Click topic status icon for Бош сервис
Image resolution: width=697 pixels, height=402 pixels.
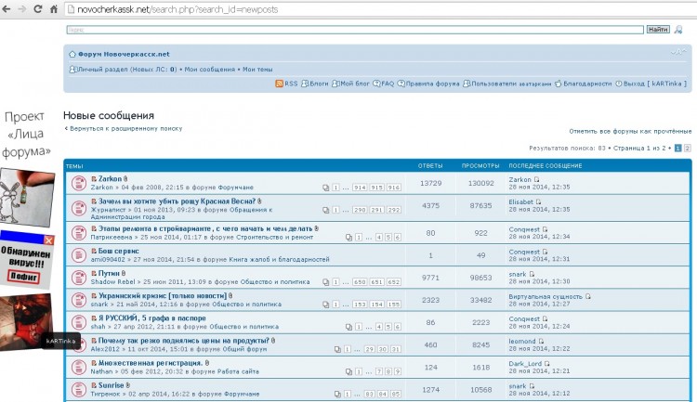[x=79, y=255]
